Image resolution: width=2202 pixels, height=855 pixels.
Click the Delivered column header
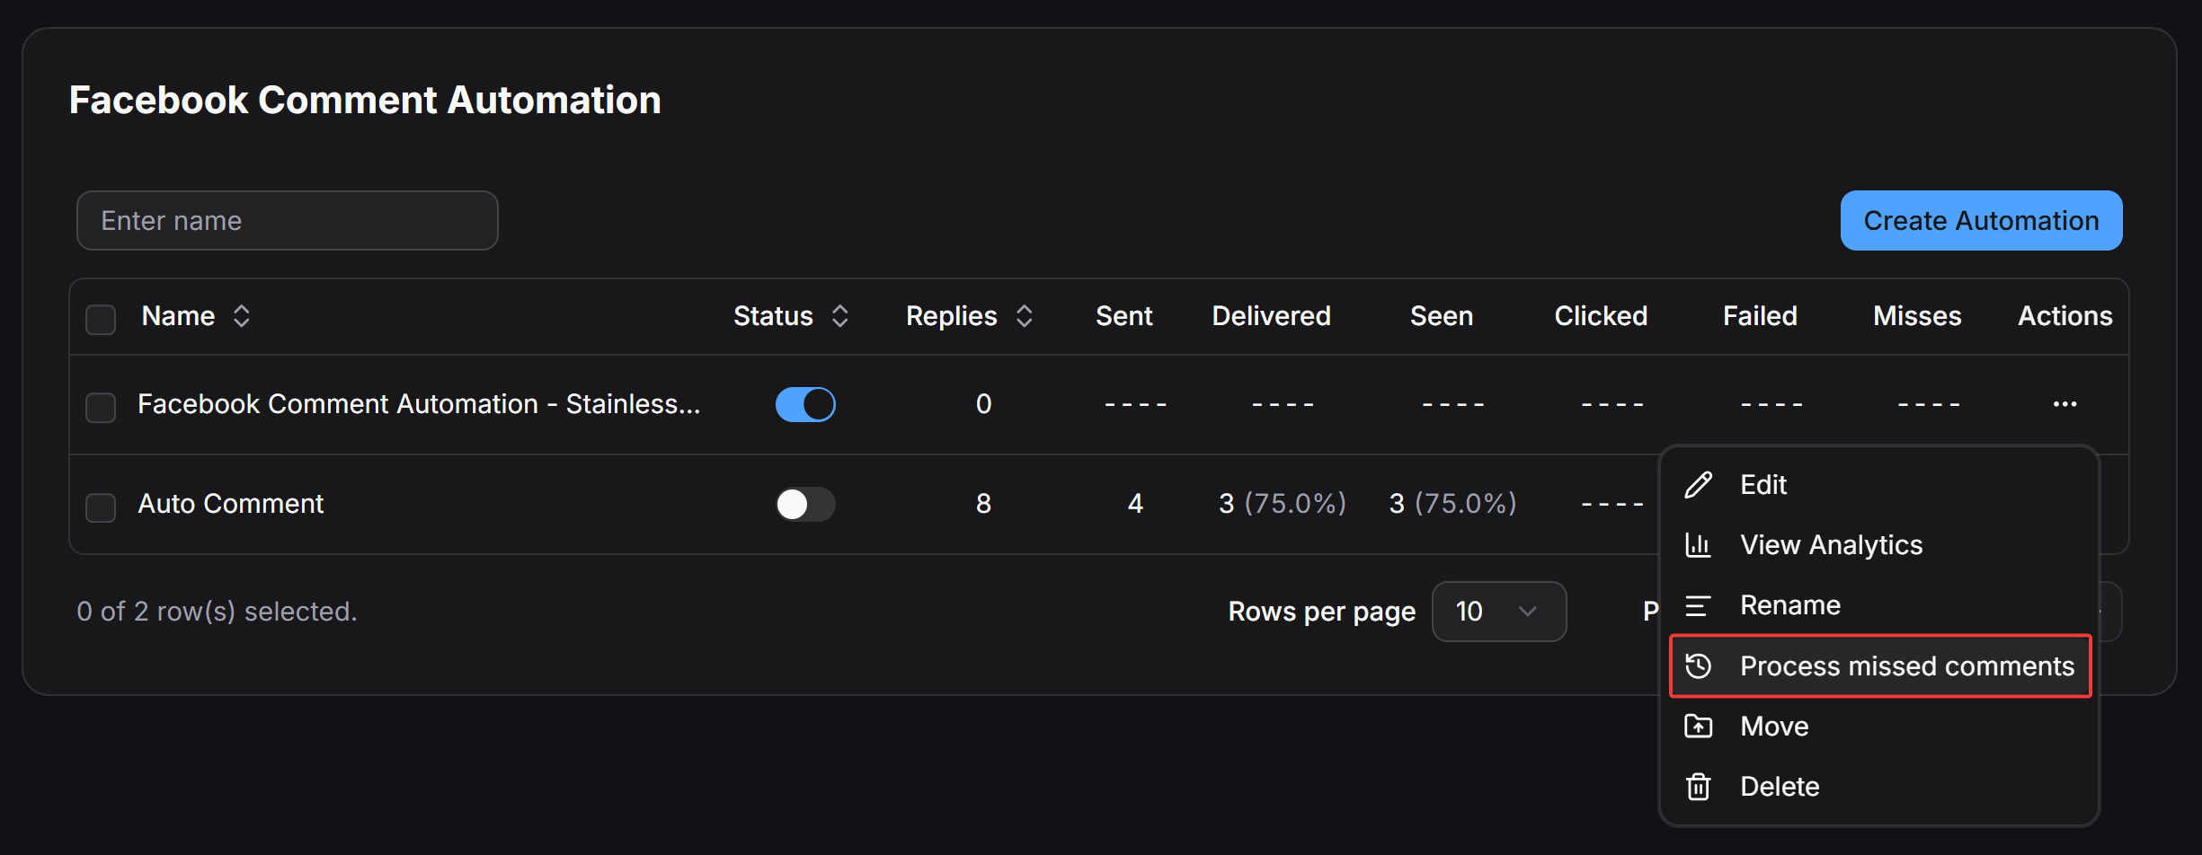tap(1271, 316)
